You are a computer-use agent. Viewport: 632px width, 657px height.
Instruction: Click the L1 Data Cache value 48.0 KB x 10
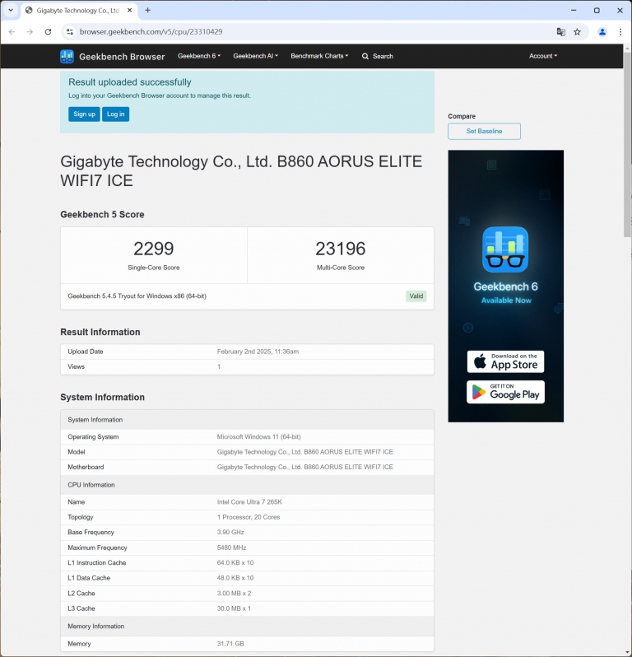tap(235, 578)
